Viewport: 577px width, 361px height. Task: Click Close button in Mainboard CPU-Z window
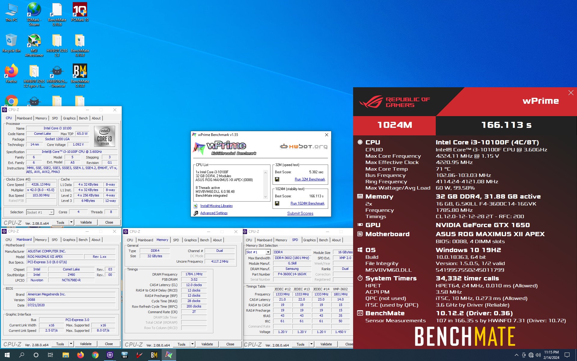coord(109,344)
